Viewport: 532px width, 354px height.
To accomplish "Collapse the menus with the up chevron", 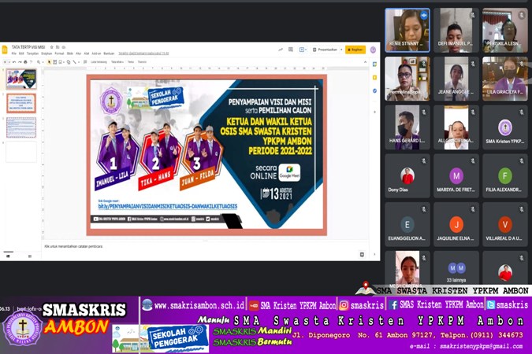I will coord(366,62).
